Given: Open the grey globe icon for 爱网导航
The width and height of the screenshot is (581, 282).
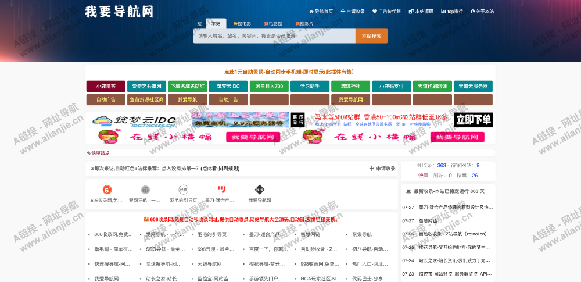Looking at the screenshot, I should pos(145,190).
